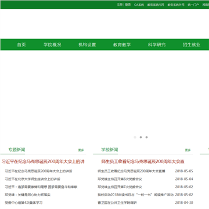This screenshot has width=209, height=209.
Task: Open the 招生就业 menu item
Action: tap(192, 45)
